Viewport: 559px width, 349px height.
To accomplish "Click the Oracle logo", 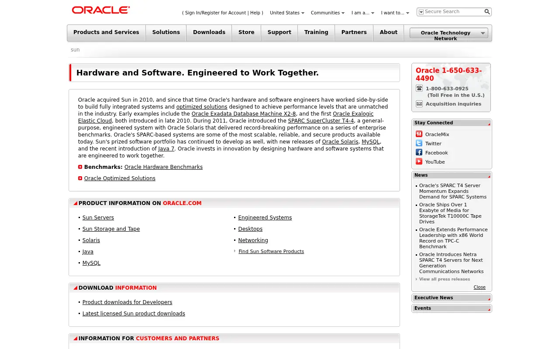I will coord(101,10).
